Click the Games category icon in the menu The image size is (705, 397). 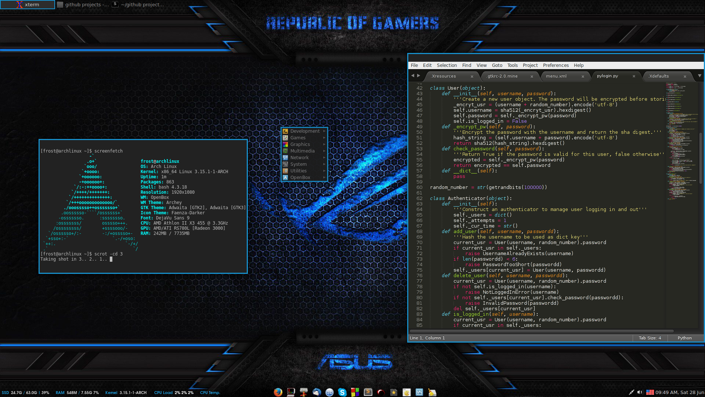(x=285, y=138)
